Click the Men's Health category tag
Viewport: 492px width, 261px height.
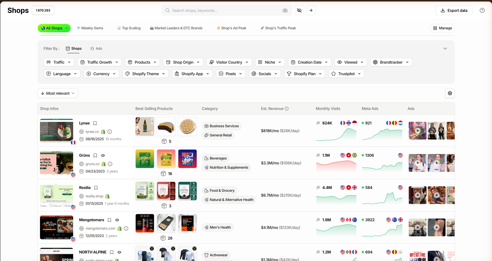pos(217,227)
